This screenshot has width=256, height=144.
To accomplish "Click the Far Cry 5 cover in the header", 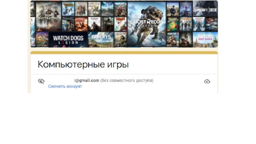I will tap(101, 40).
